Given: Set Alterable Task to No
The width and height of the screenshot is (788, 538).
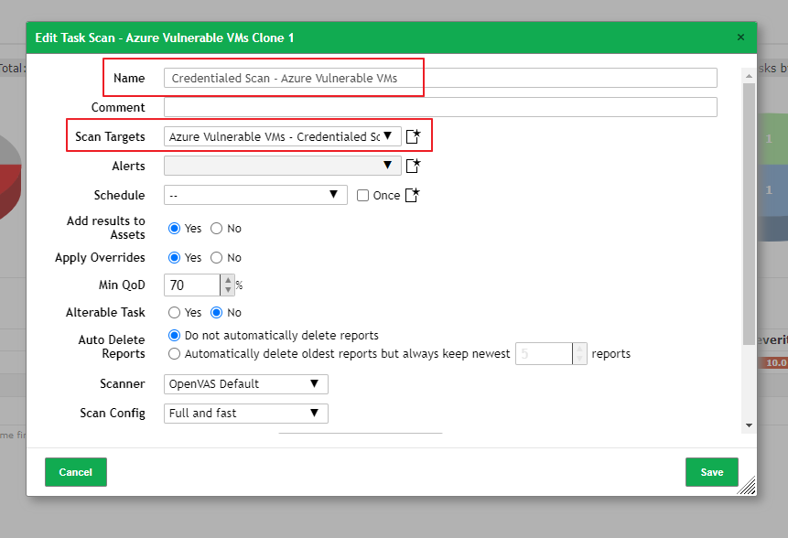Looking at the screenshot, I should click(217, 312).
